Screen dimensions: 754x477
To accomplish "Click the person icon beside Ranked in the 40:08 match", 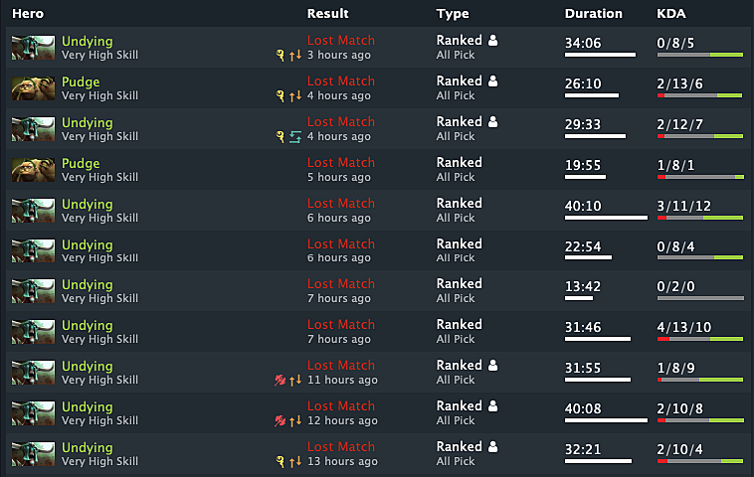I will coord(493,406).
